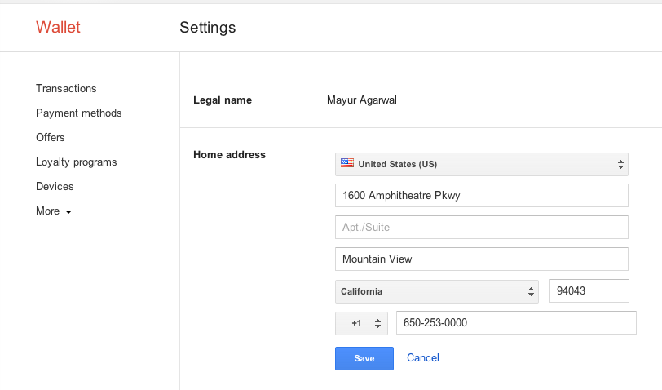
Task: Click the up-down arrows on state selector
Action: click(x=531, y=291)
